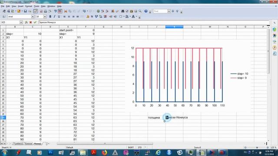Click the 125% zoom level indicator
This screenshot has width=278, height=156.
tap(273, 147)
